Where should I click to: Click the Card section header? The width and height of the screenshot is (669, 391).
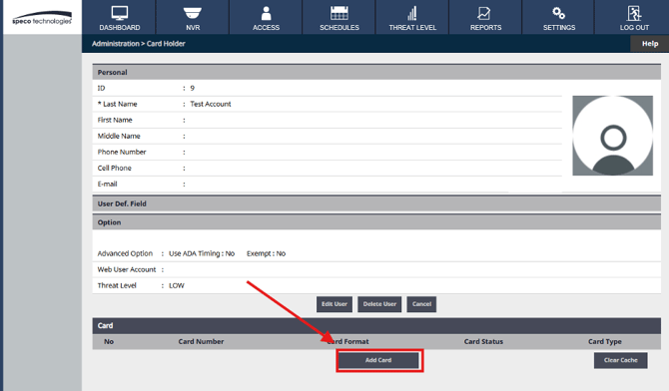pos(376,326)
